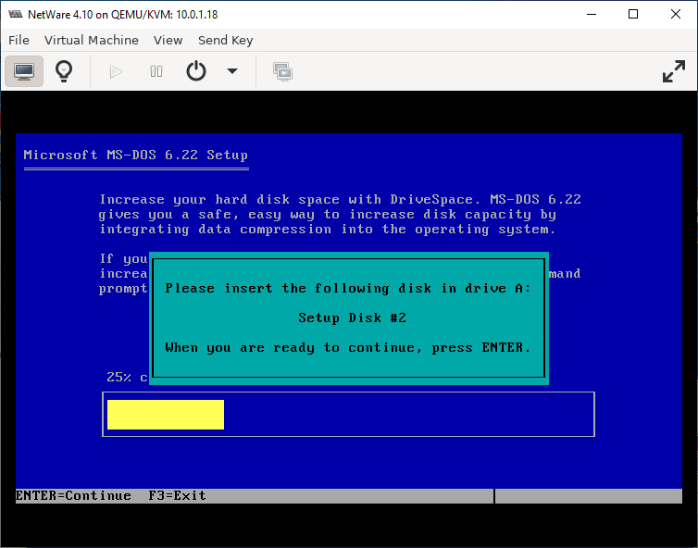The width and height of the screenshot is (698, 548).
Task: Open the manage snapshots icon
Action: (x=282, y=71)
